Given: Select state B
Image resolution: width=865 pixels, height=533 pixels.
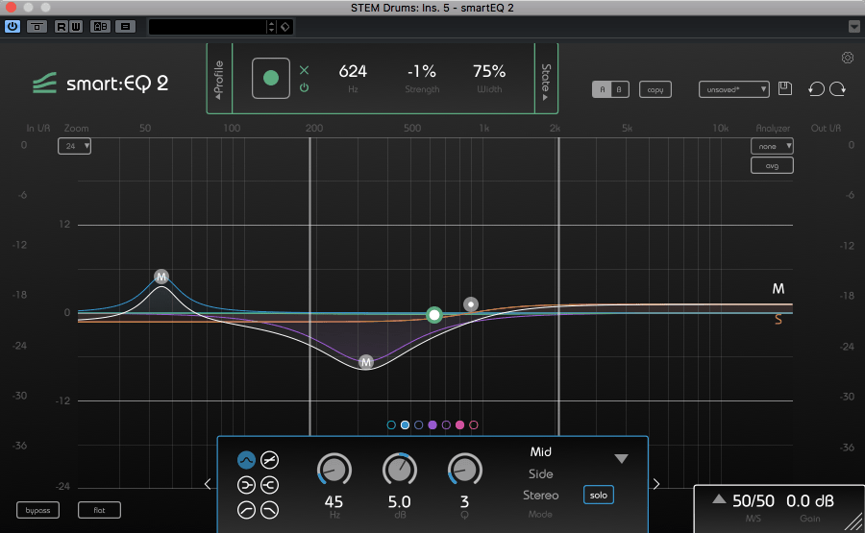Looking at the screenshot, I should pos(619,89).
